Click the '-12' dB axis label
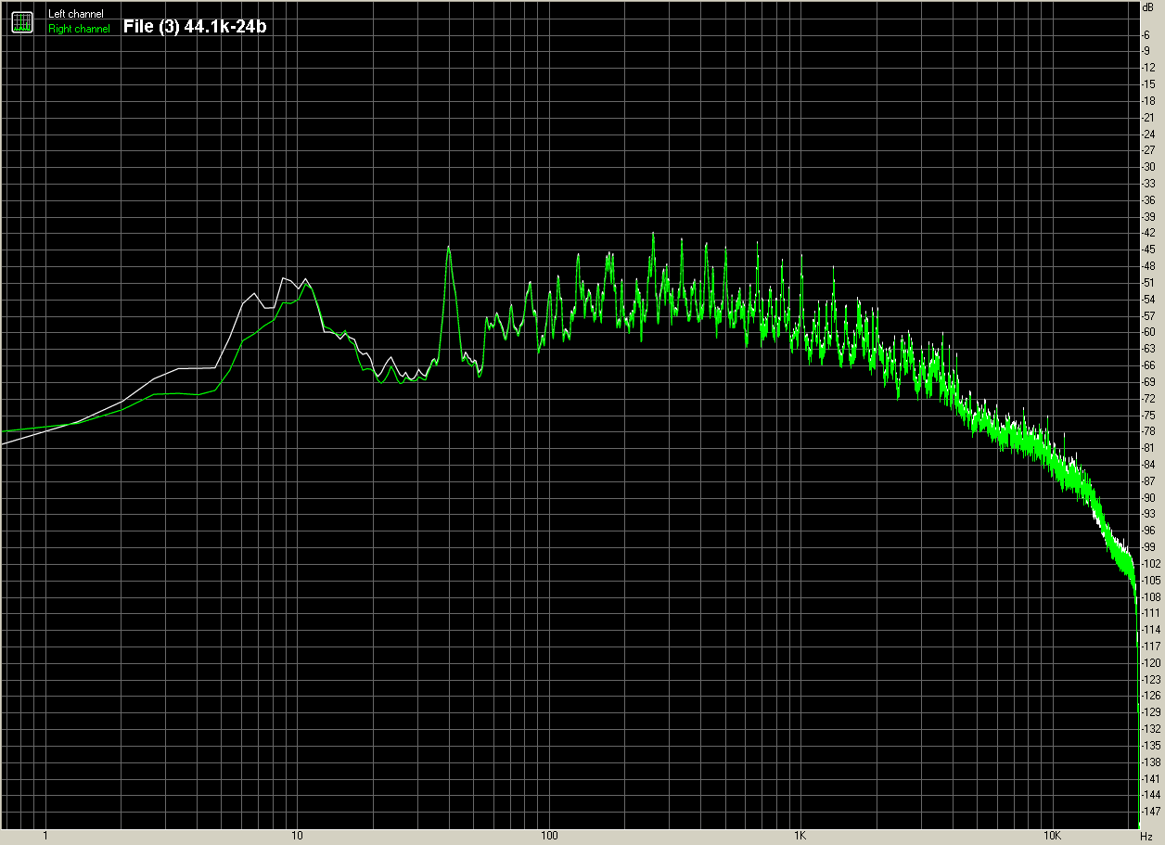 (1149, 67)
